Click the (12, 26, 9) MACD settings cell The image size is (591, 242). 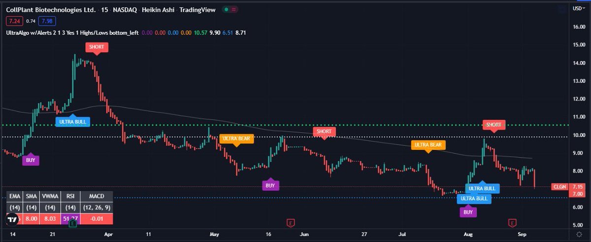coord(96,207)
